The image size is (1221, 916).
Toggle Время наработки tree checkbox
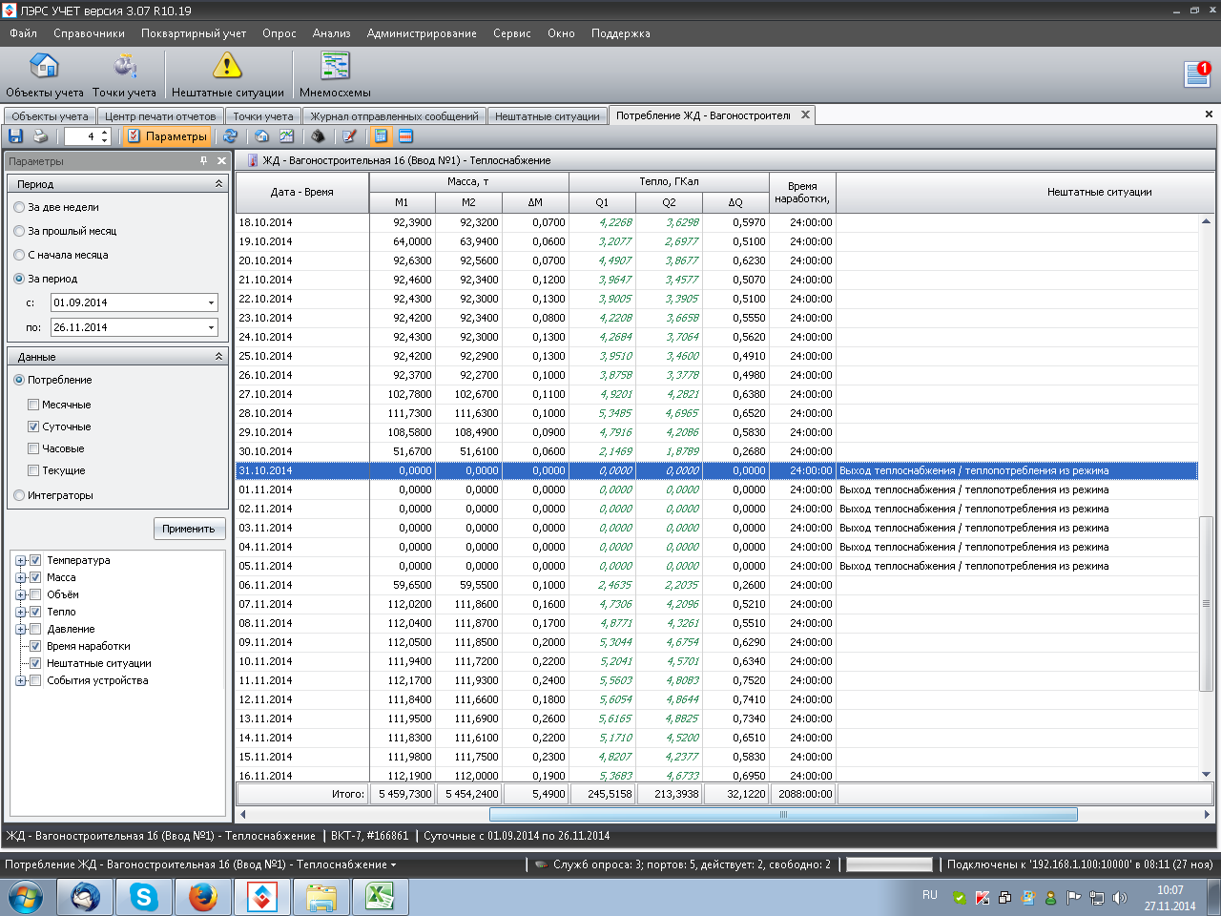35,646
